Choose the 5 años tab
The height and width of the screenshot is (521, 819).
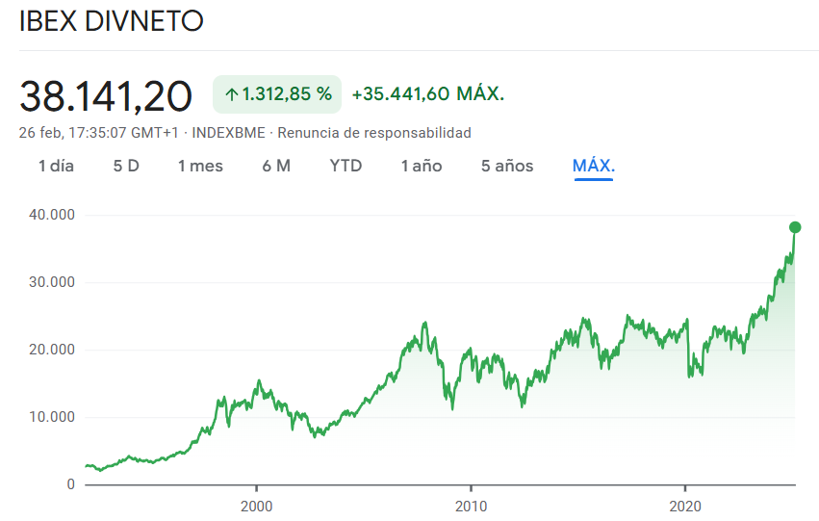[x=507, y=167]
